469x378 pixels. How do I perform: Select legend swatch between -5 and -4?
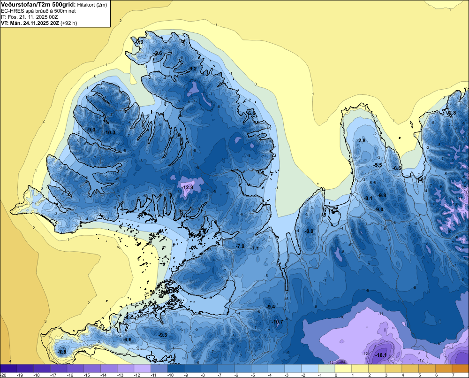[260, 369]
